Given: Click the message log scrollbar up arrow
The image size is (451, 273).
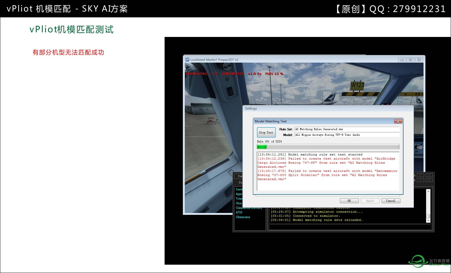Looking at the screenshot, I should tap(428, 191).
